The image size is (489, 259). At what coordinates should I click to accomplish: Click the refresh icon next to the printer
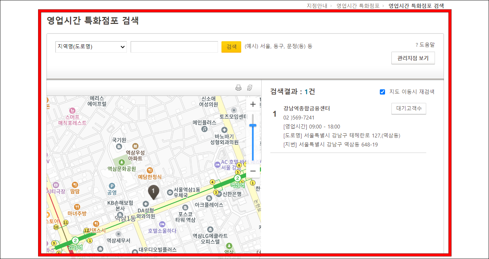pyautogui.click(x=250, y=88)
